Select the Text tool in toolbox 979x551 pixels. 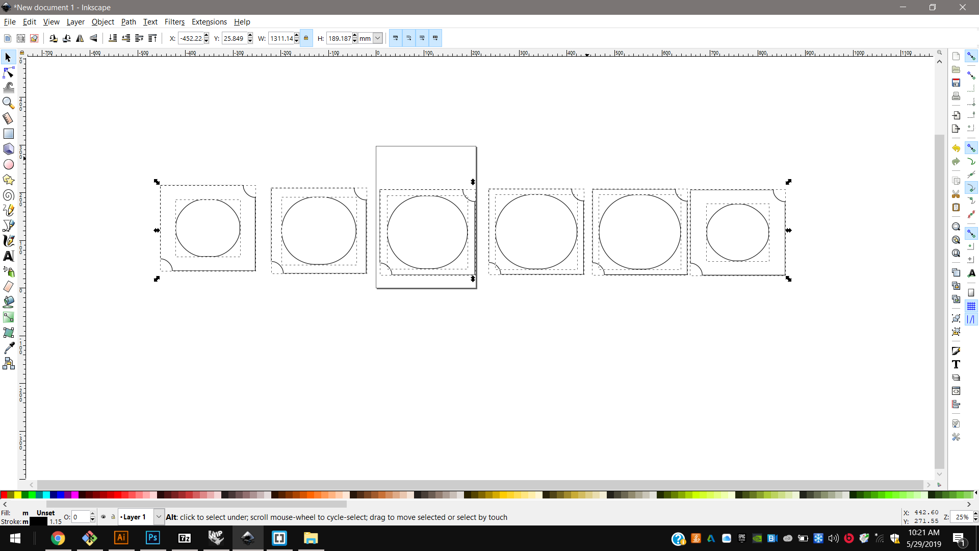(x=8, y=256)
